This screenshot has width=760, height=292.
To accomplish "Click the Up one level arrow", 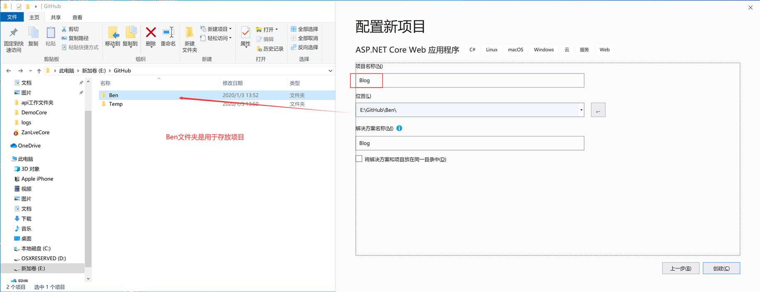I will tap(39, 71).
